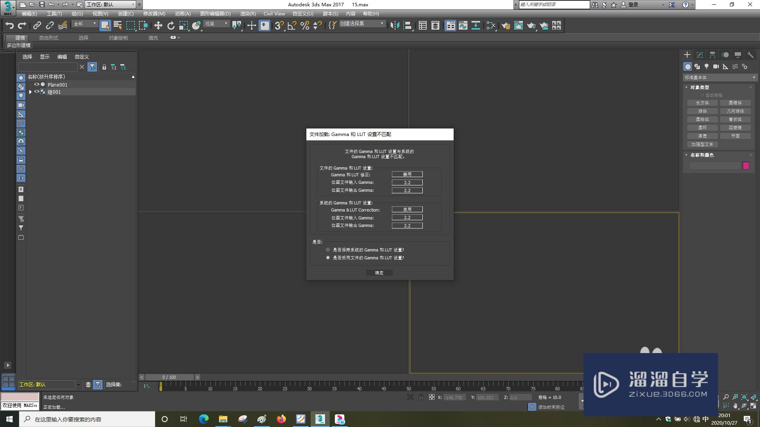Open the Firefox icon in taskbar
Viewport: 760px width, 427px height.
281,419
